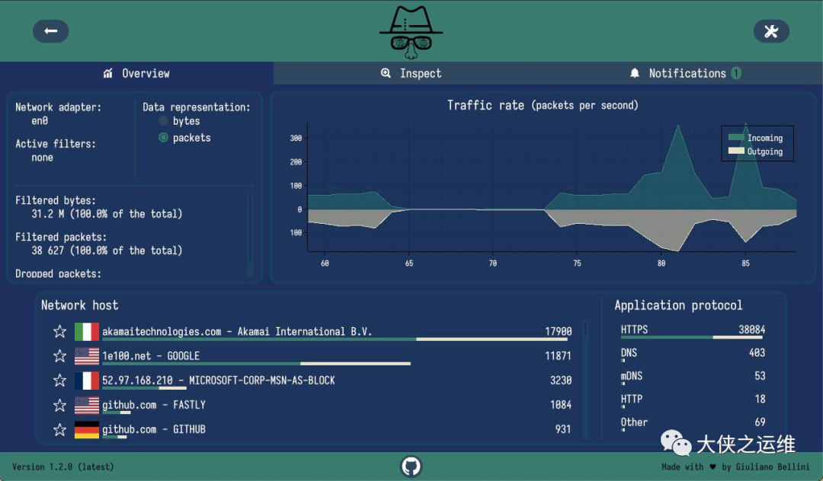
Task: Star the github.com FASTLY host
Action: pyautogui.click(x=60, y=405)
